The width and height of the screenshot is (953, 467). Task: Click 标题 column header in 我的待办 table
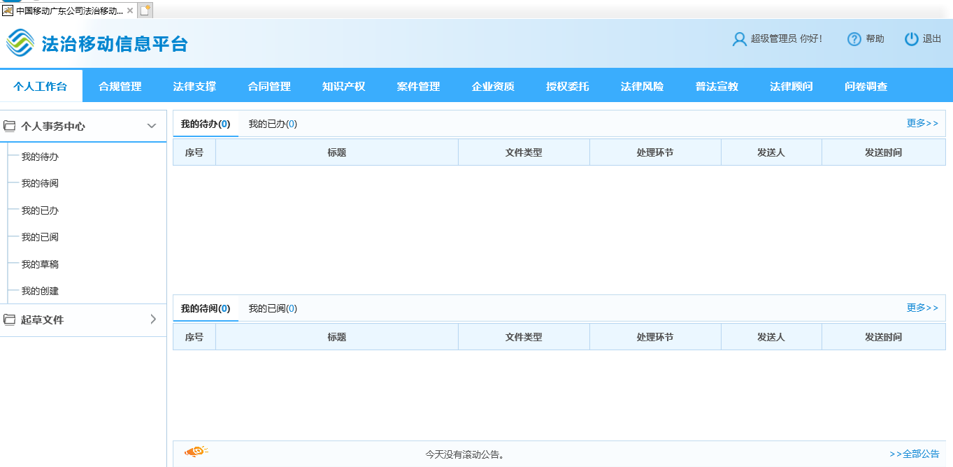coord(337,152)
